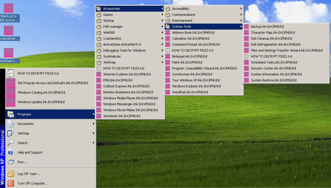Image resolution: width=331 pixels, height=188 pixels.
Task: Select Outlook Express.lnk.EnCiPhErEd
Action: pos(130,86)
